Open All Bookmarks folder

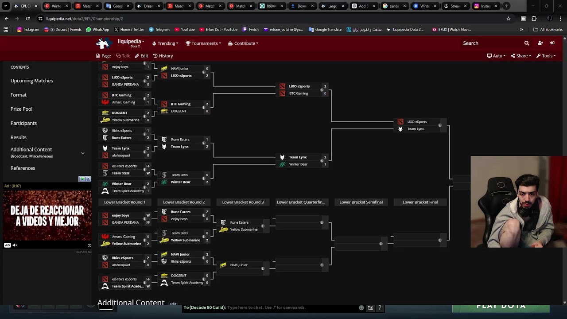click(x=548, y=29)
